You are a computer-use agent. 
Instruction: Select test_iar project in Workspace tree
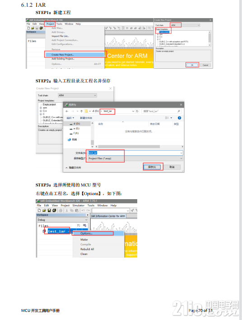pos(56,231)
